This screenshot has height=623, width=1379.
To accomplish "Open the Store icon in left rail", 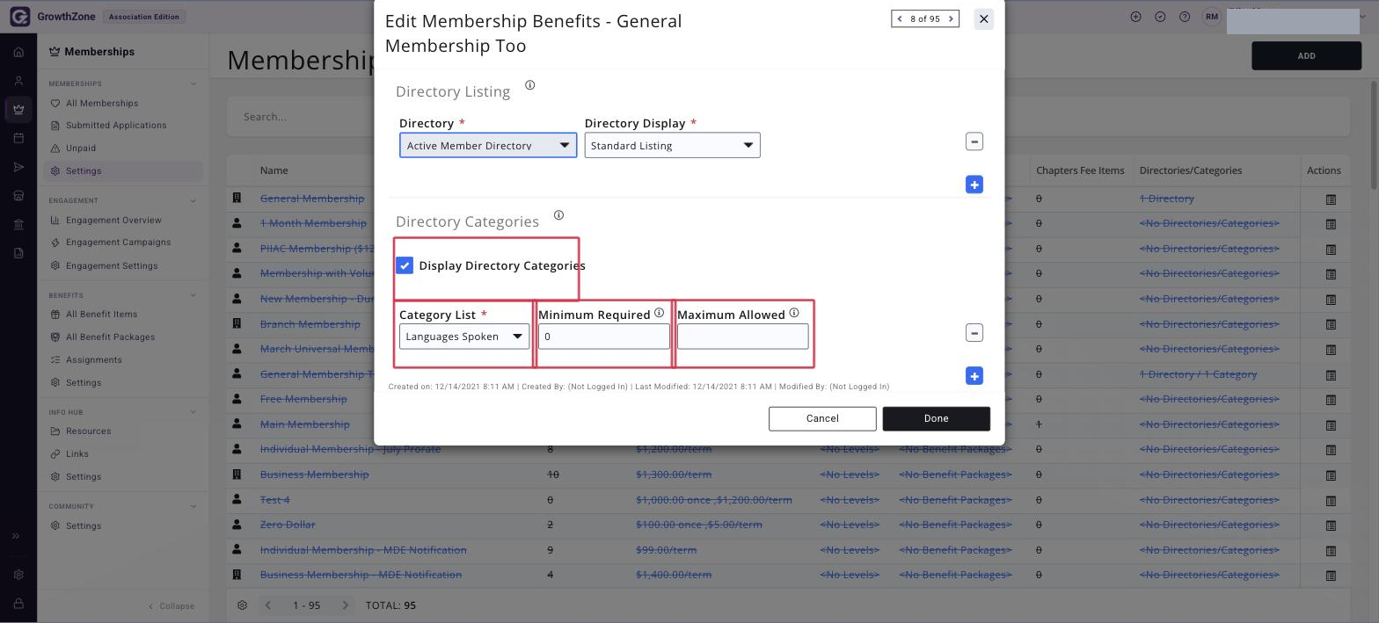I will [18, 196].
